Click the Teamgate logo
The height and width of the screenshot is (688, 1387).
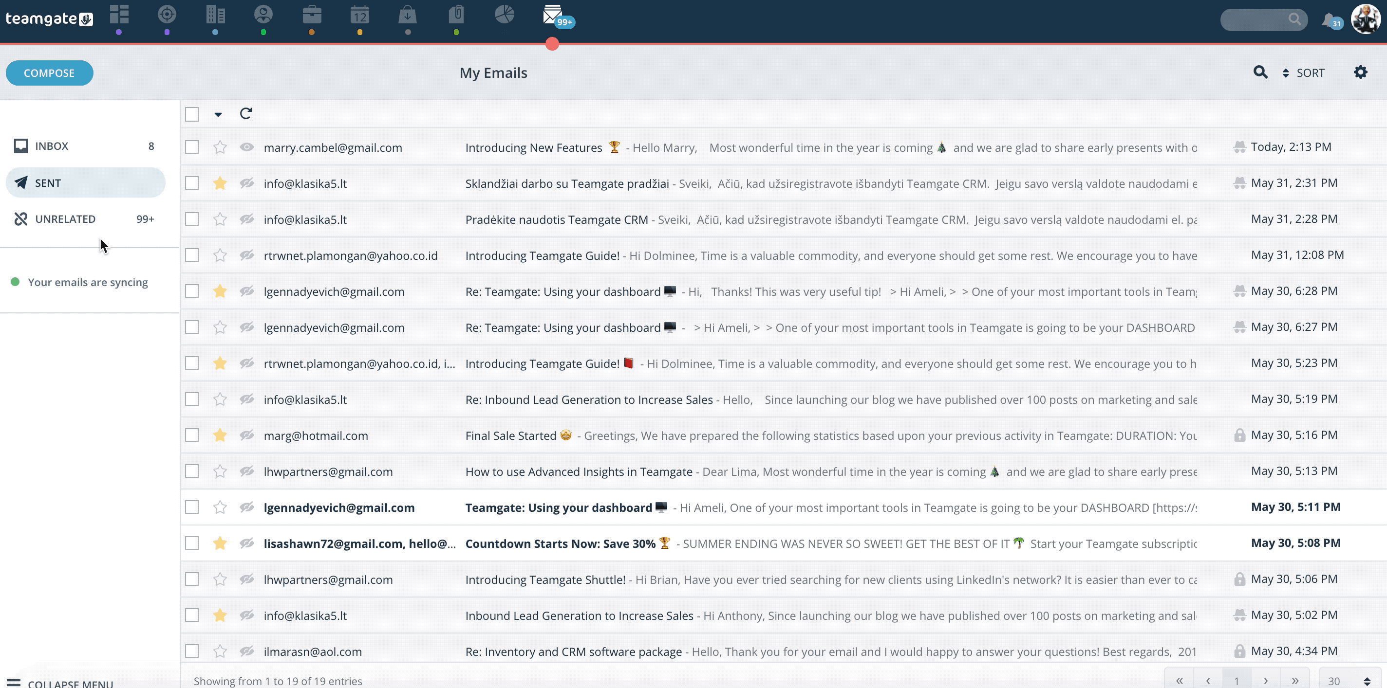click(x=50, y=19)
